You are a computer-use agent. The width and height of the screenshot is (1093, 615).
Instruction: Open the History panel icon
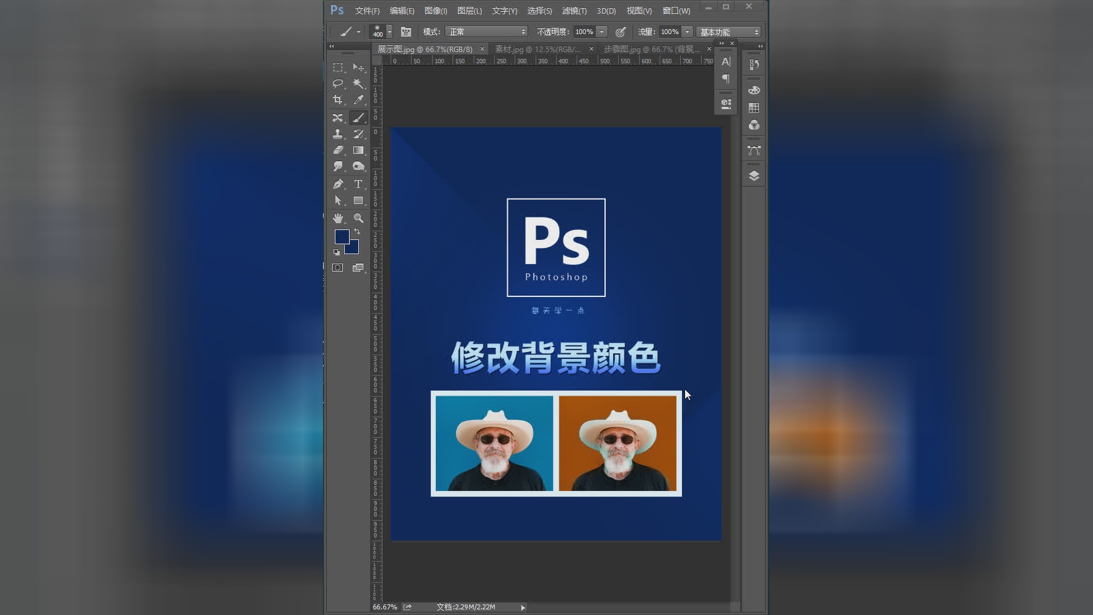(754, 64)
